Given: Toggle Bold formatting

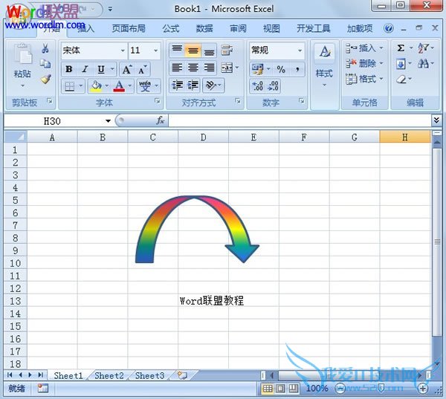Looking at the screenshot, I should [68, 69].
